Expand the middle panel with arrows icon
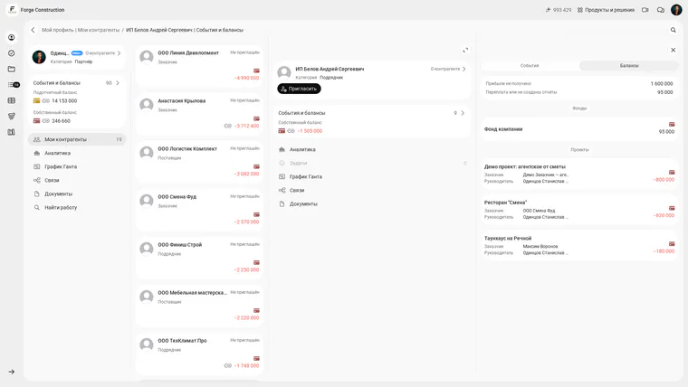Image resolution: width=688 pixels, height=387 pixels. point(465,50)
